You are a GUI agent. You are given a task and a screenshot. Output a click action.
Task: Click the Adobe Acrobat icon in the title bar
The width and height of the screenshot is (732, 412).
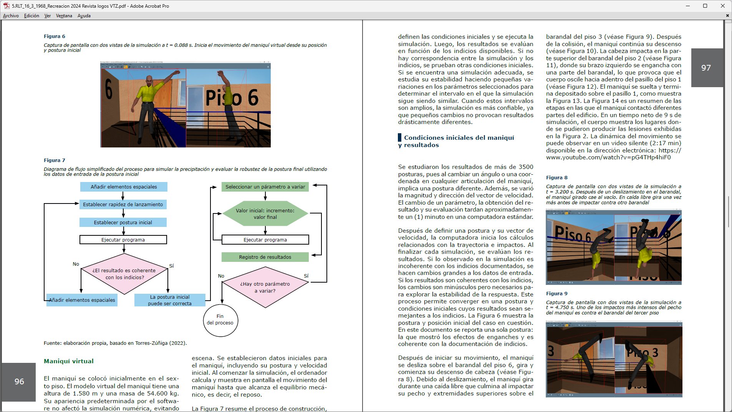pos(6,6)
